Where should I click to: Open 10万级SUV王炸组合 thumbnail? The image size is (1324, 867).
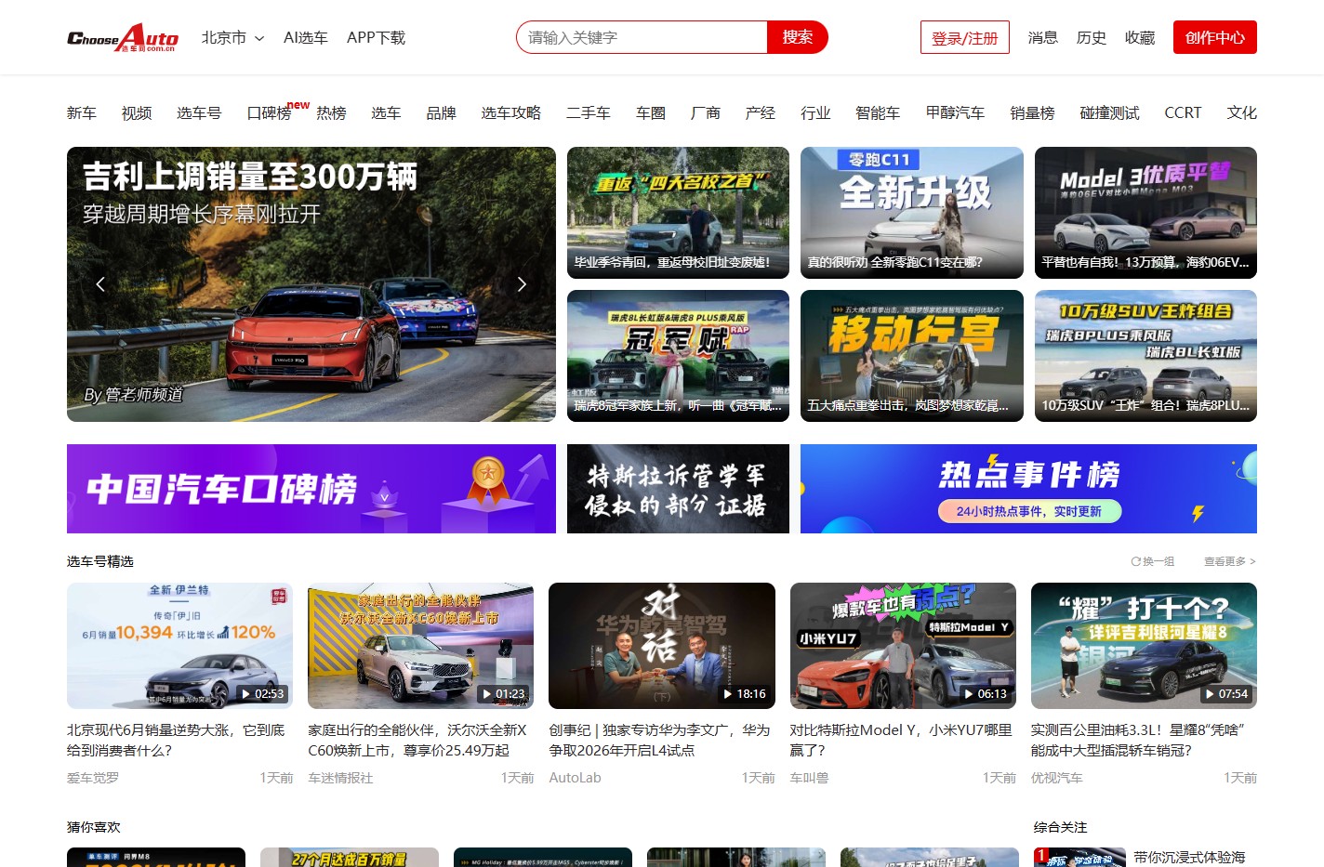(1145, 356)
